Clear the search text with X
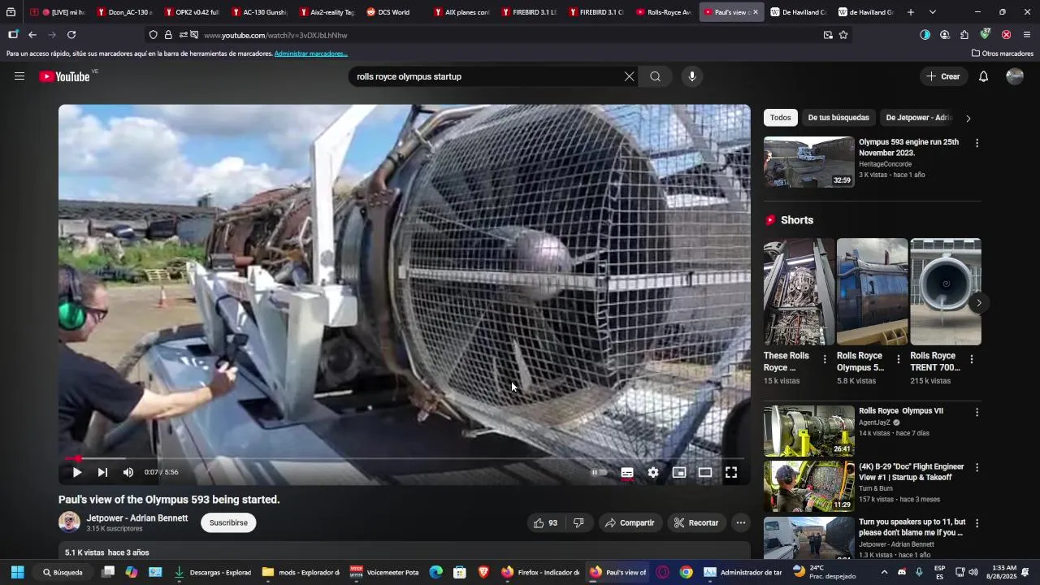This screenshot has width=1040, height=585. pyautogui.click(x=629, y=76)
